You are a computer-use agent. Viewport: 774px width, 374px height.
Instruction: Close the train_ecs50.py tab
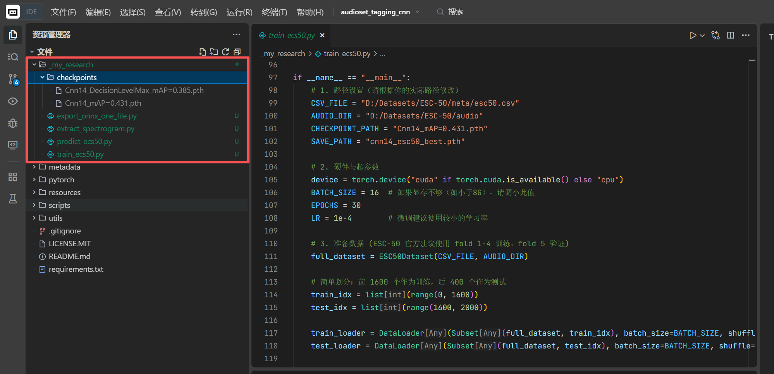[x=322, y=35]
